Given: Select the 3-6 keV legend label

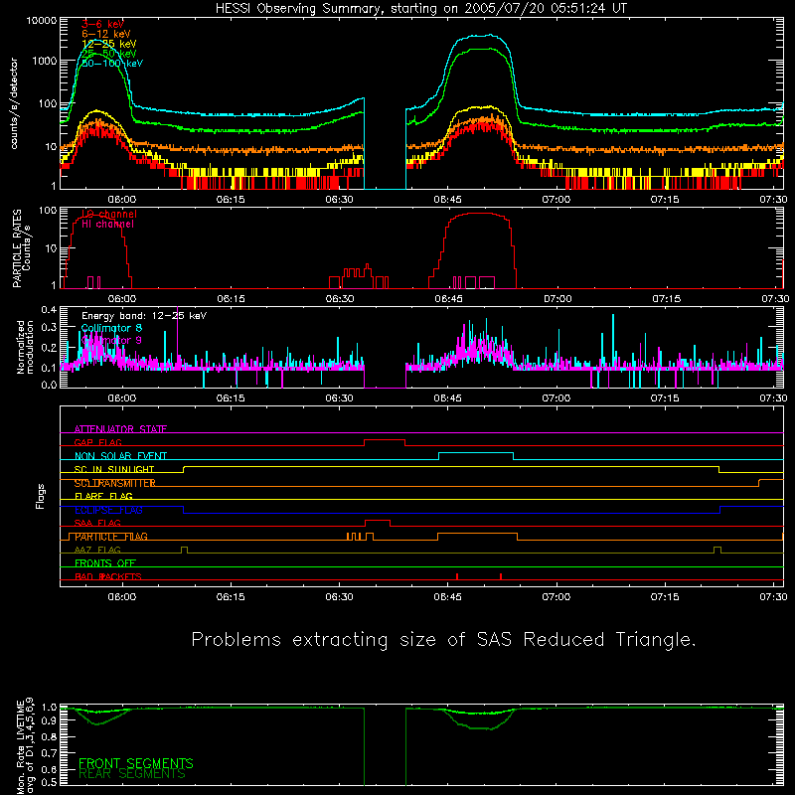Looking at the screenshot, I should (102, 24).
